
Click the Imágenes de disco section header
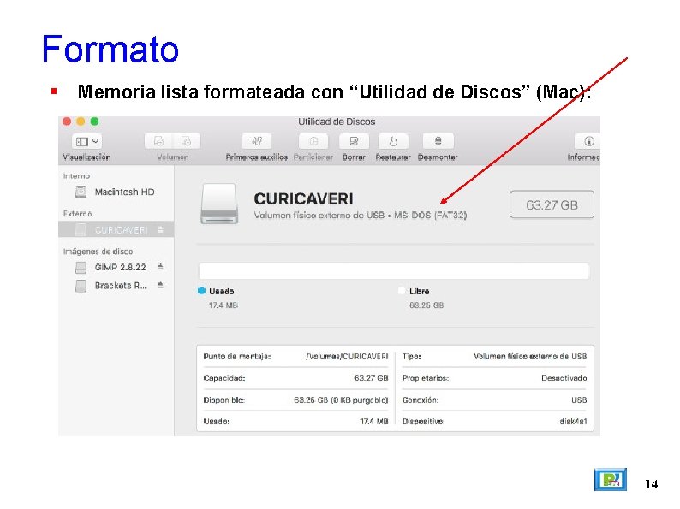point(98,252)
